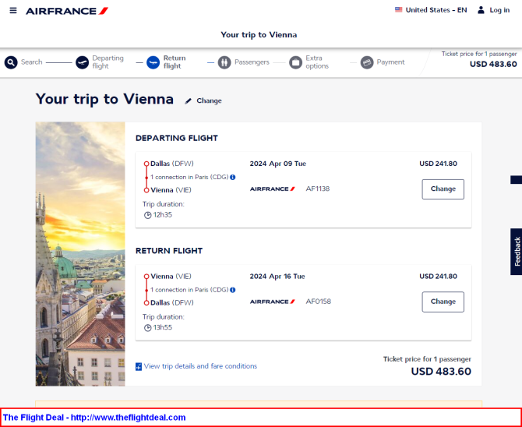The height and width of the screenshot is (427, 522).
Task: Click the United States flag icon
Action: coord(398,9)
